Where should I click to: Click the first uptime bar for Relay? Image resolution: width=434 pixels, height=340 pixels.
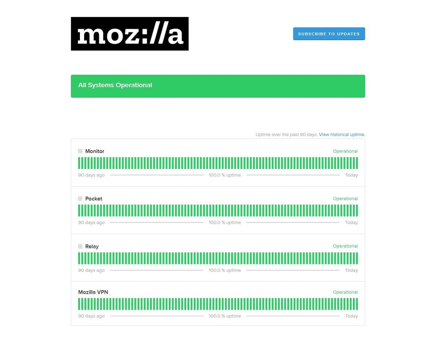point(79,258)
